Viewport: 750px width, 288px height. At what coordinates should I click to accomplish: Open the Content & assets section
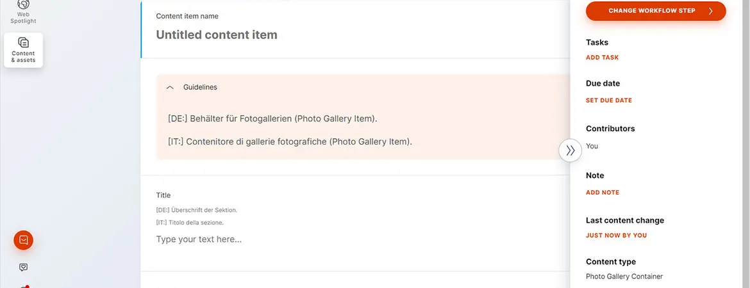click(x=23, y=50)
